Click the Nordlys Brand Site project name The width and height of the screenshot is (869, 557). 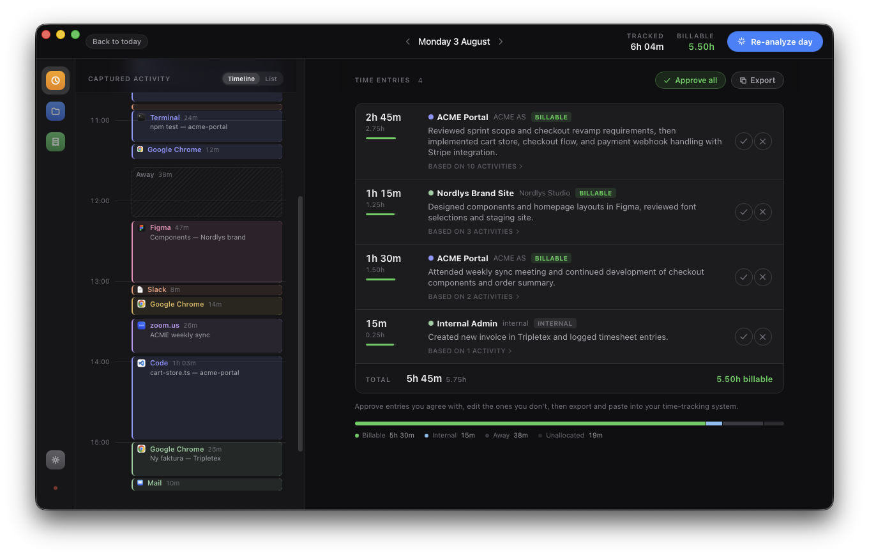(475, 193)
